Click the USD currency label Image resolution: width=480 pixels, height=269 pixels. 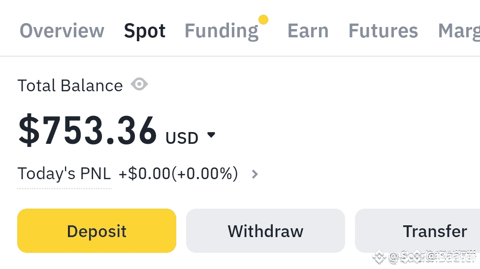[x=182, y=138]
